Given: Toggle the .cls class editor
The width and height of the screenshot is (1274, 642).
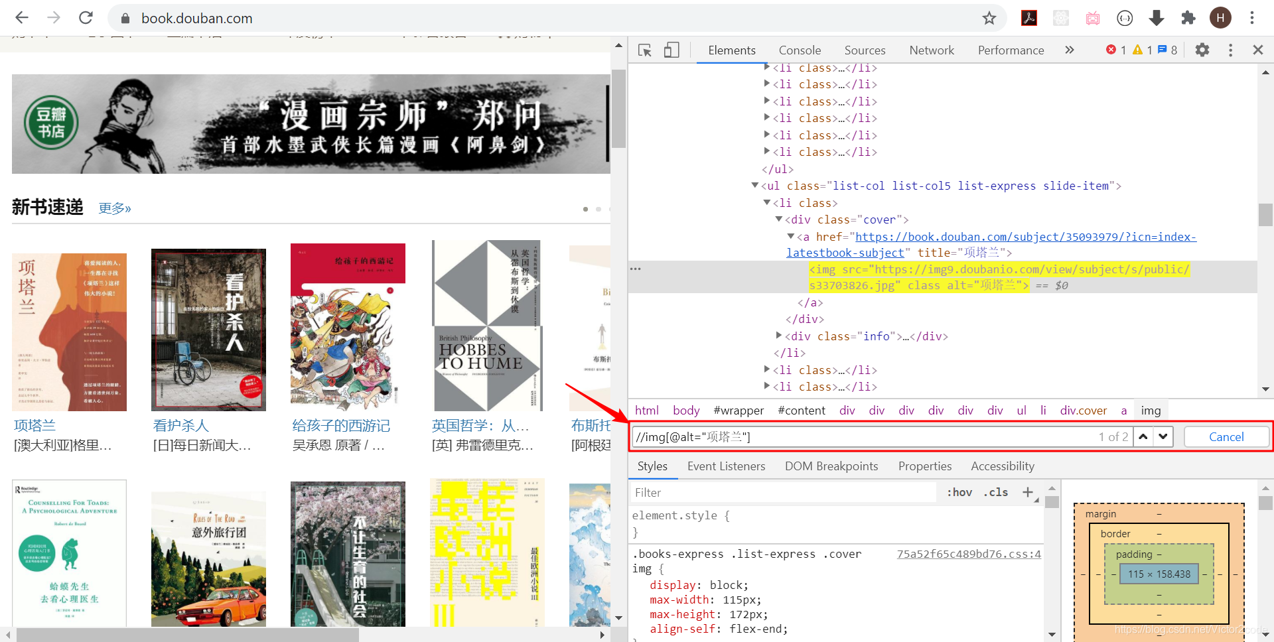Looking at the screenshot, I should pyautogui.click(x=996, y=492).
